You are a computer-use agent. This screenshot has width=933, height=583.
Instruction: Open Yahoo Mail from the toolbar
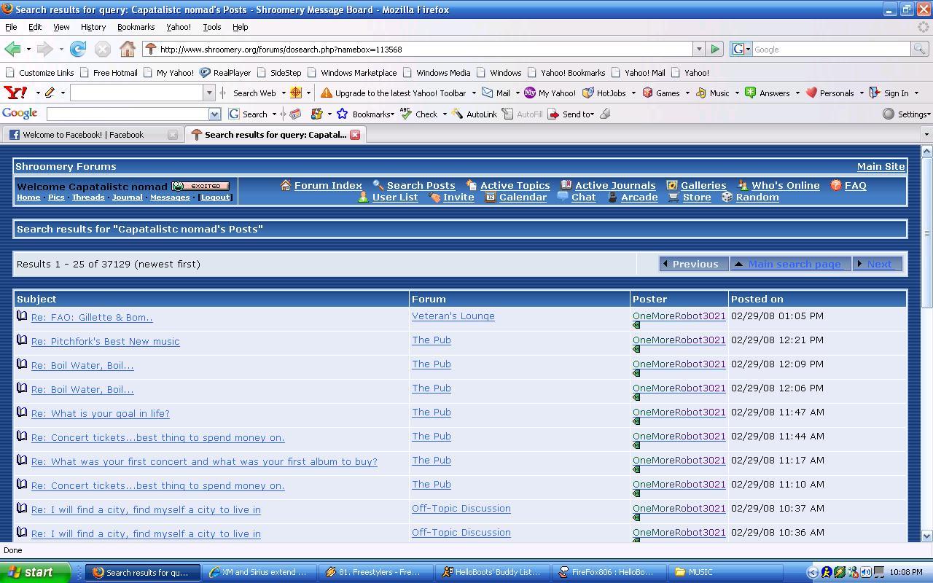[x=496, y=93]
